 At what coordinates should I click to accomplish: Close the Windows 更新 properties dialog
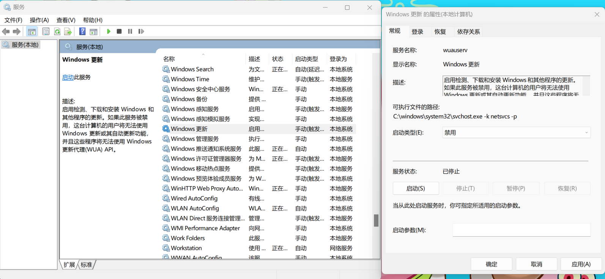click(x=597, y=14)
